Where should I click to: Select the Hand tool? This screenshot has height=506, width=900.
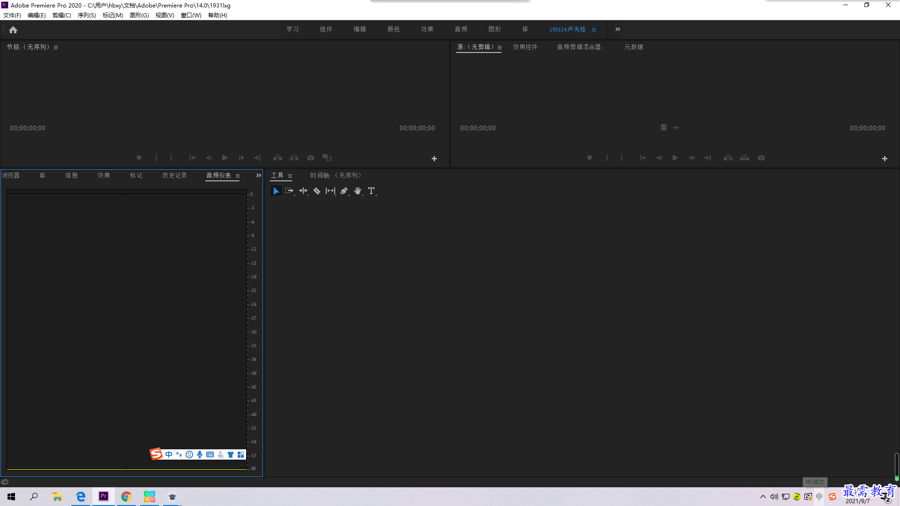(x=358, y=191)
